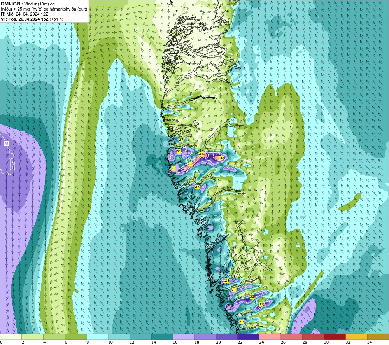Click the 20–22 m/s violet legend swatch
Viewport: 389px width, 345px height.
[227, 336]
